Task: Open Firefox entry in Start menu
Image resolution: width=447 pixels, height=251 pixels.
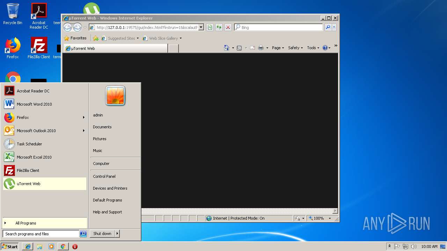Action: pos(44,117)
